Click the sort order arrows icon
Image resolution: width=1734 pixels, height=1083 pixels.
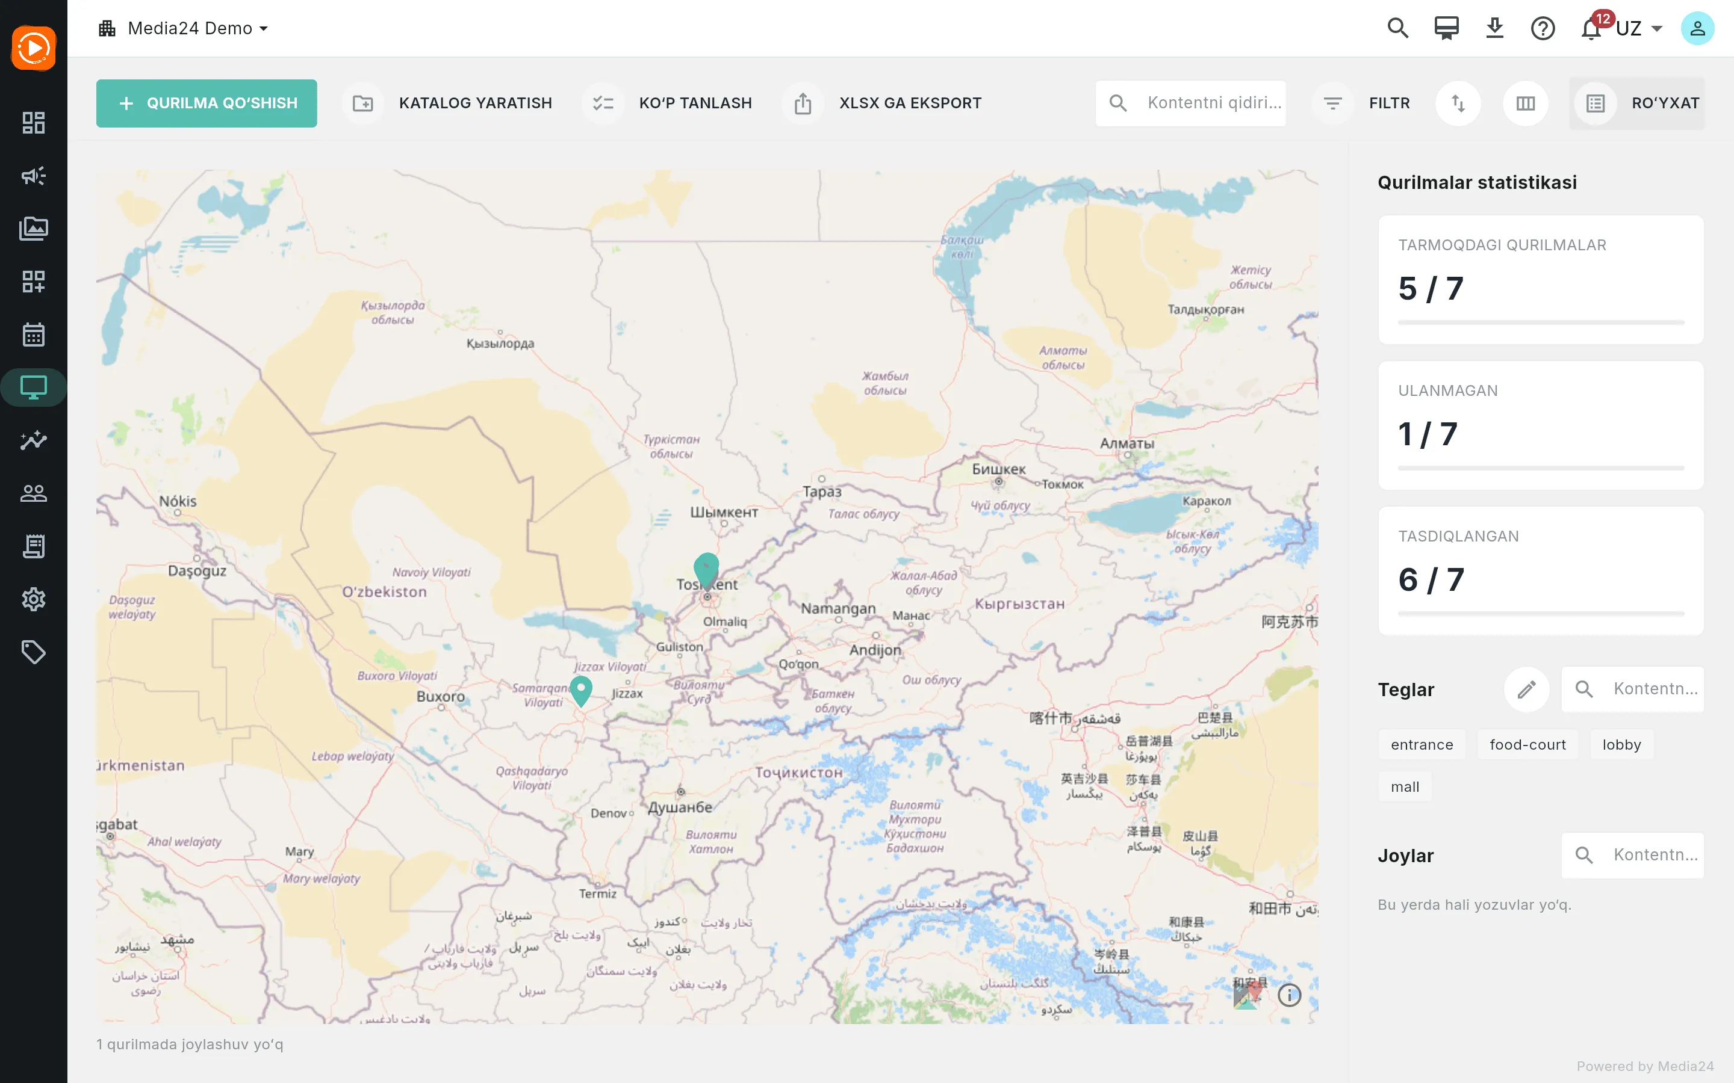click(1458, 103)
